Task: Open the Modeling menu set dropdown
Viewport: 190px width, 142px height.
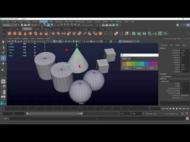Action: click(x=10, y=25)
